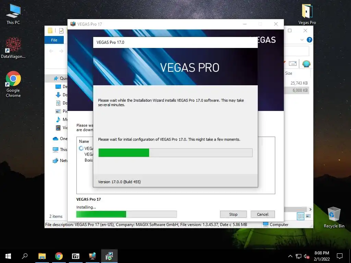Screen dimensions: 351x263
Task: Open Pictures folder in Explorer sidebar
Action: 61,111
